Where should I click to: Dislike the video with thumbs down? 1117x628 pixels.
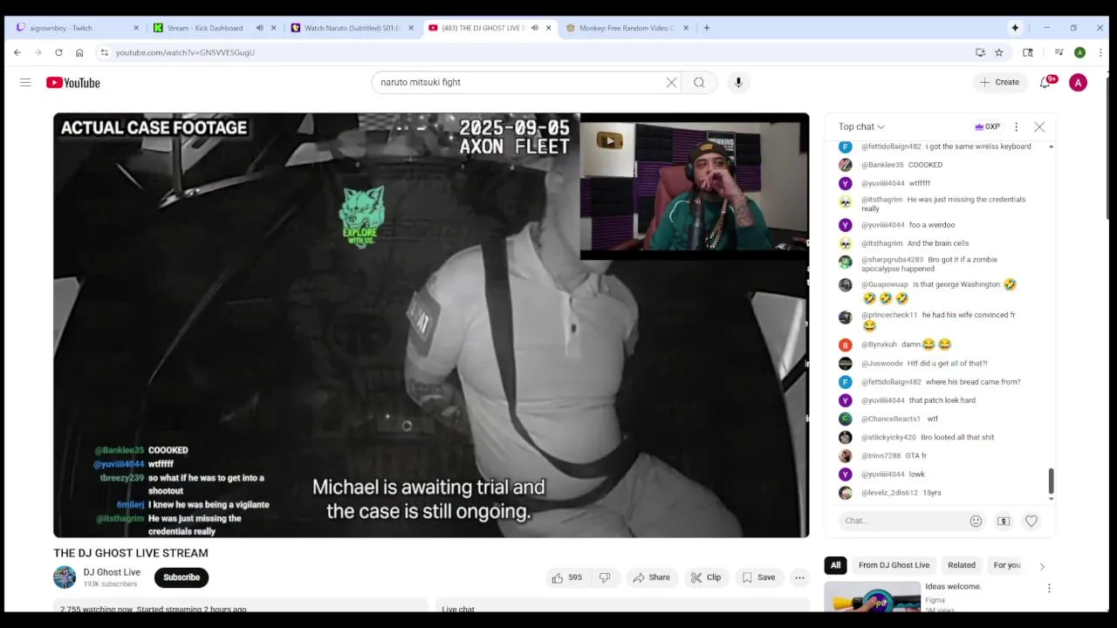coord(605,577)
